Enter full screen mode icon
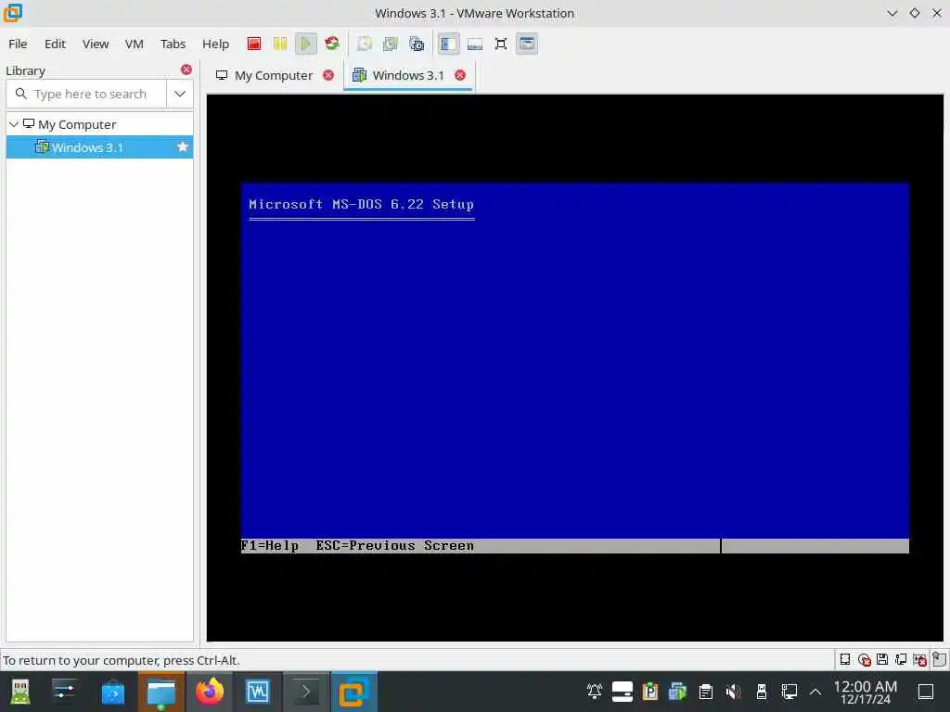This screenshot has height=712, width=950. click(501, 44)
